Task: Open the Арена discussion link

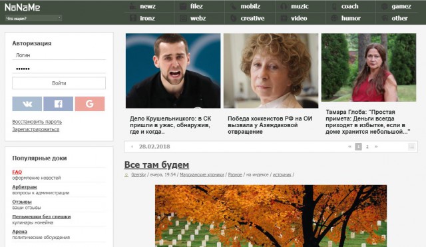Action: click(x=19, y=232)
